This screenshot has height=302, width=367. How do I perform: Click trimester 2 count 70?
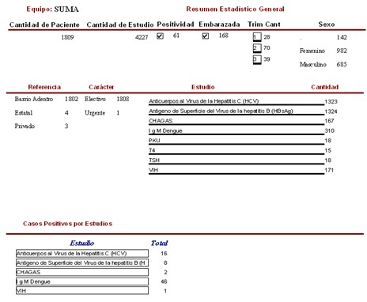pyautogui.click(x=267, y=48)
